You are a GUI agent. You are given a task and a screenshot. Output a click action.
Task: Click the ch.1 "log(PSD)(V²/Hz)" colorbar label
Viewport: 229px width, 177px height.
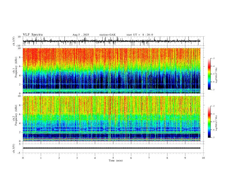216,75
